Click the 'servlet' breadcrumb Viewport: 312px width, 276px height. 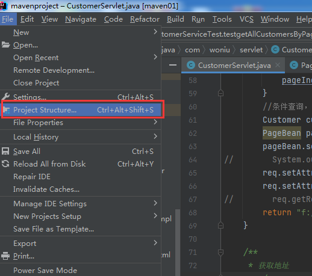(x=251, y=50)
